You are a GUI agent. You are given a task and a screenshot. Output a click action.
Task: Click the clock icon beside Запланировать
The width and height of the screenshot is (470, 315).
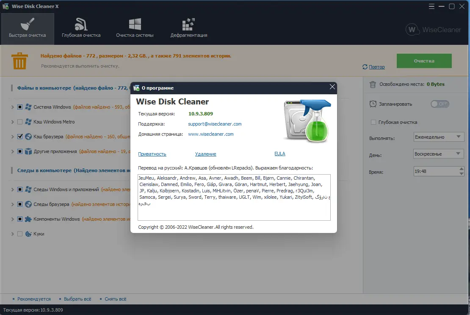pos(373,104)
